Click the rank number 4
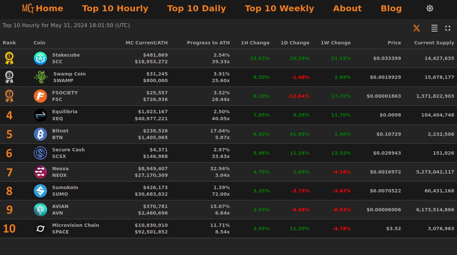The image size is (457, 255). (x=9, y=115)
